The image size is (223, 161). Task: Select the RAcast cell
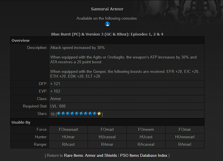(x=68, y=144)
